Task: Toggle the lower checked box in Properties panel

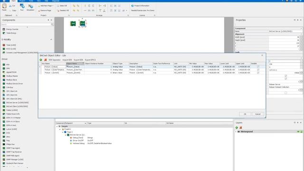Action: (285, 78)
